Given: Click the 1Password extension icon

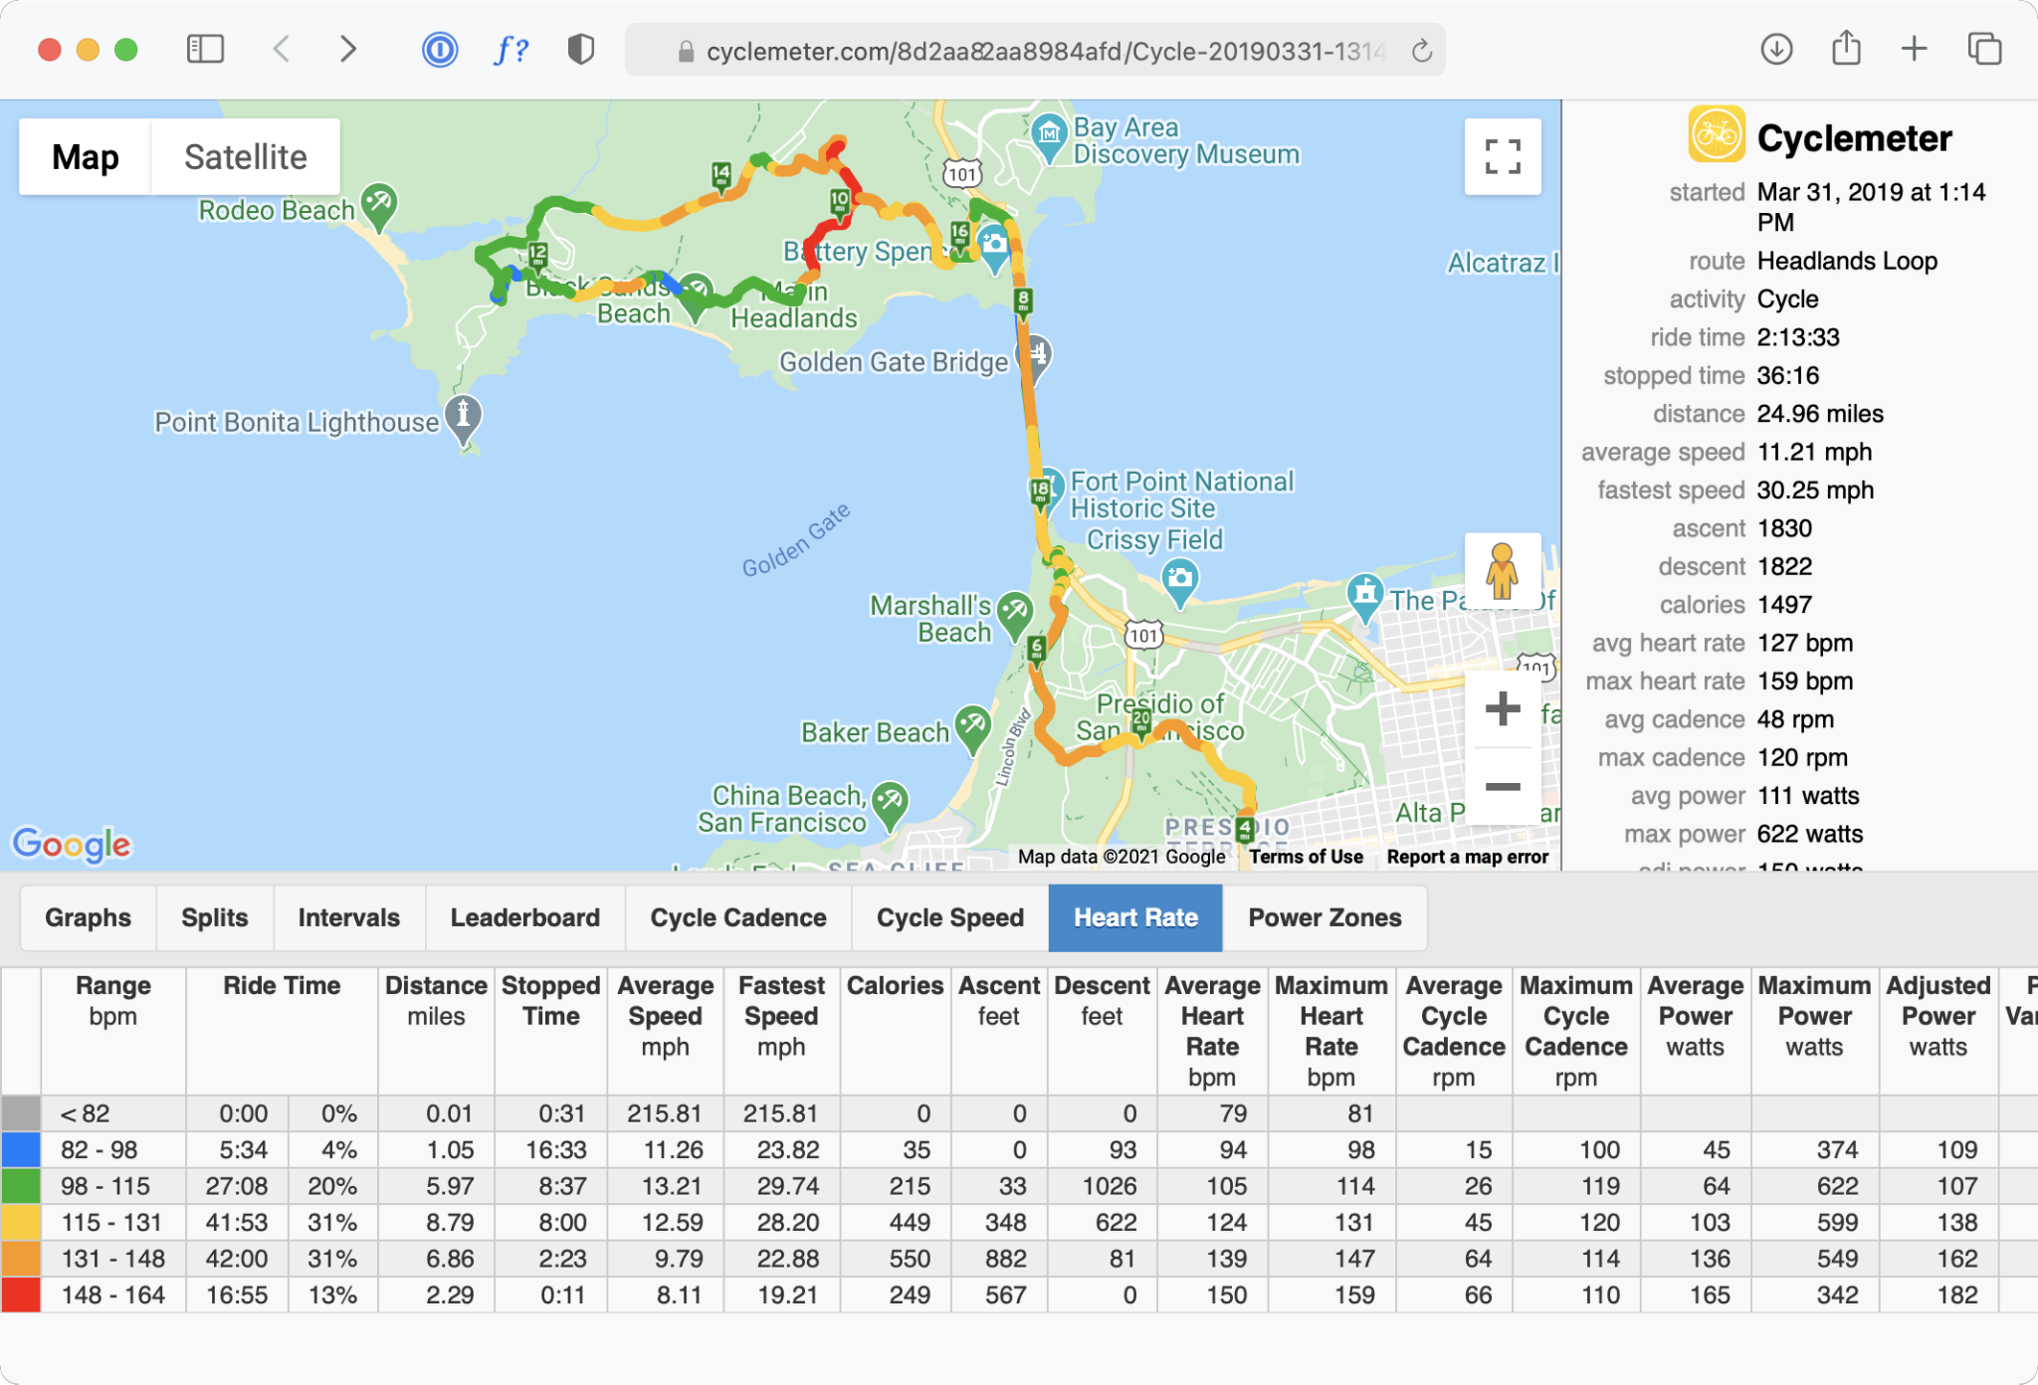Looking at the screenshot, I should point(439,48).
